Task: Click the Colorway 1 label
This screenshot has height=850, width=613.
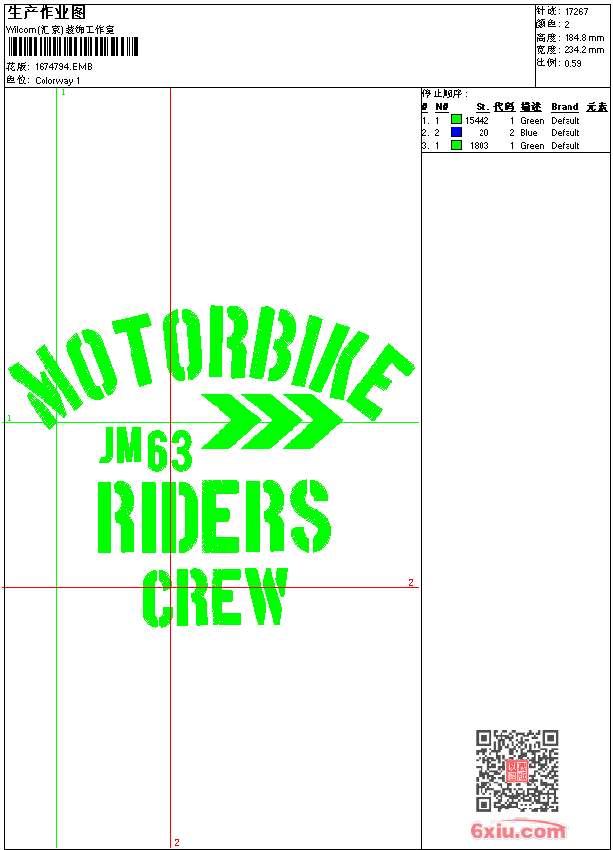Action: pos(57,81)
